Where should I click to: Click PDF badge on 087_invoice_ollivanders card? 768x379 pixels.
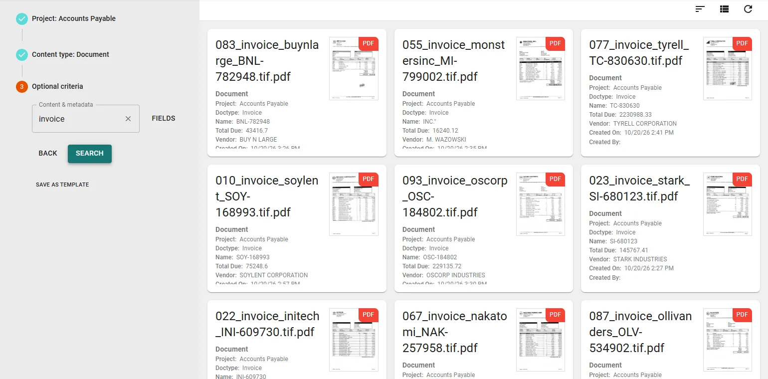[742, 315]
